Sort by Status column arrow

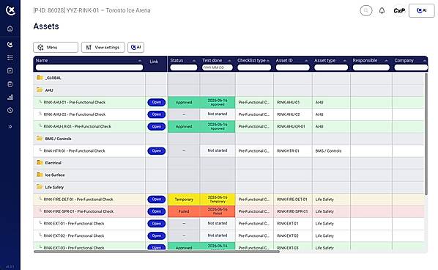click(x=194, y=61)
